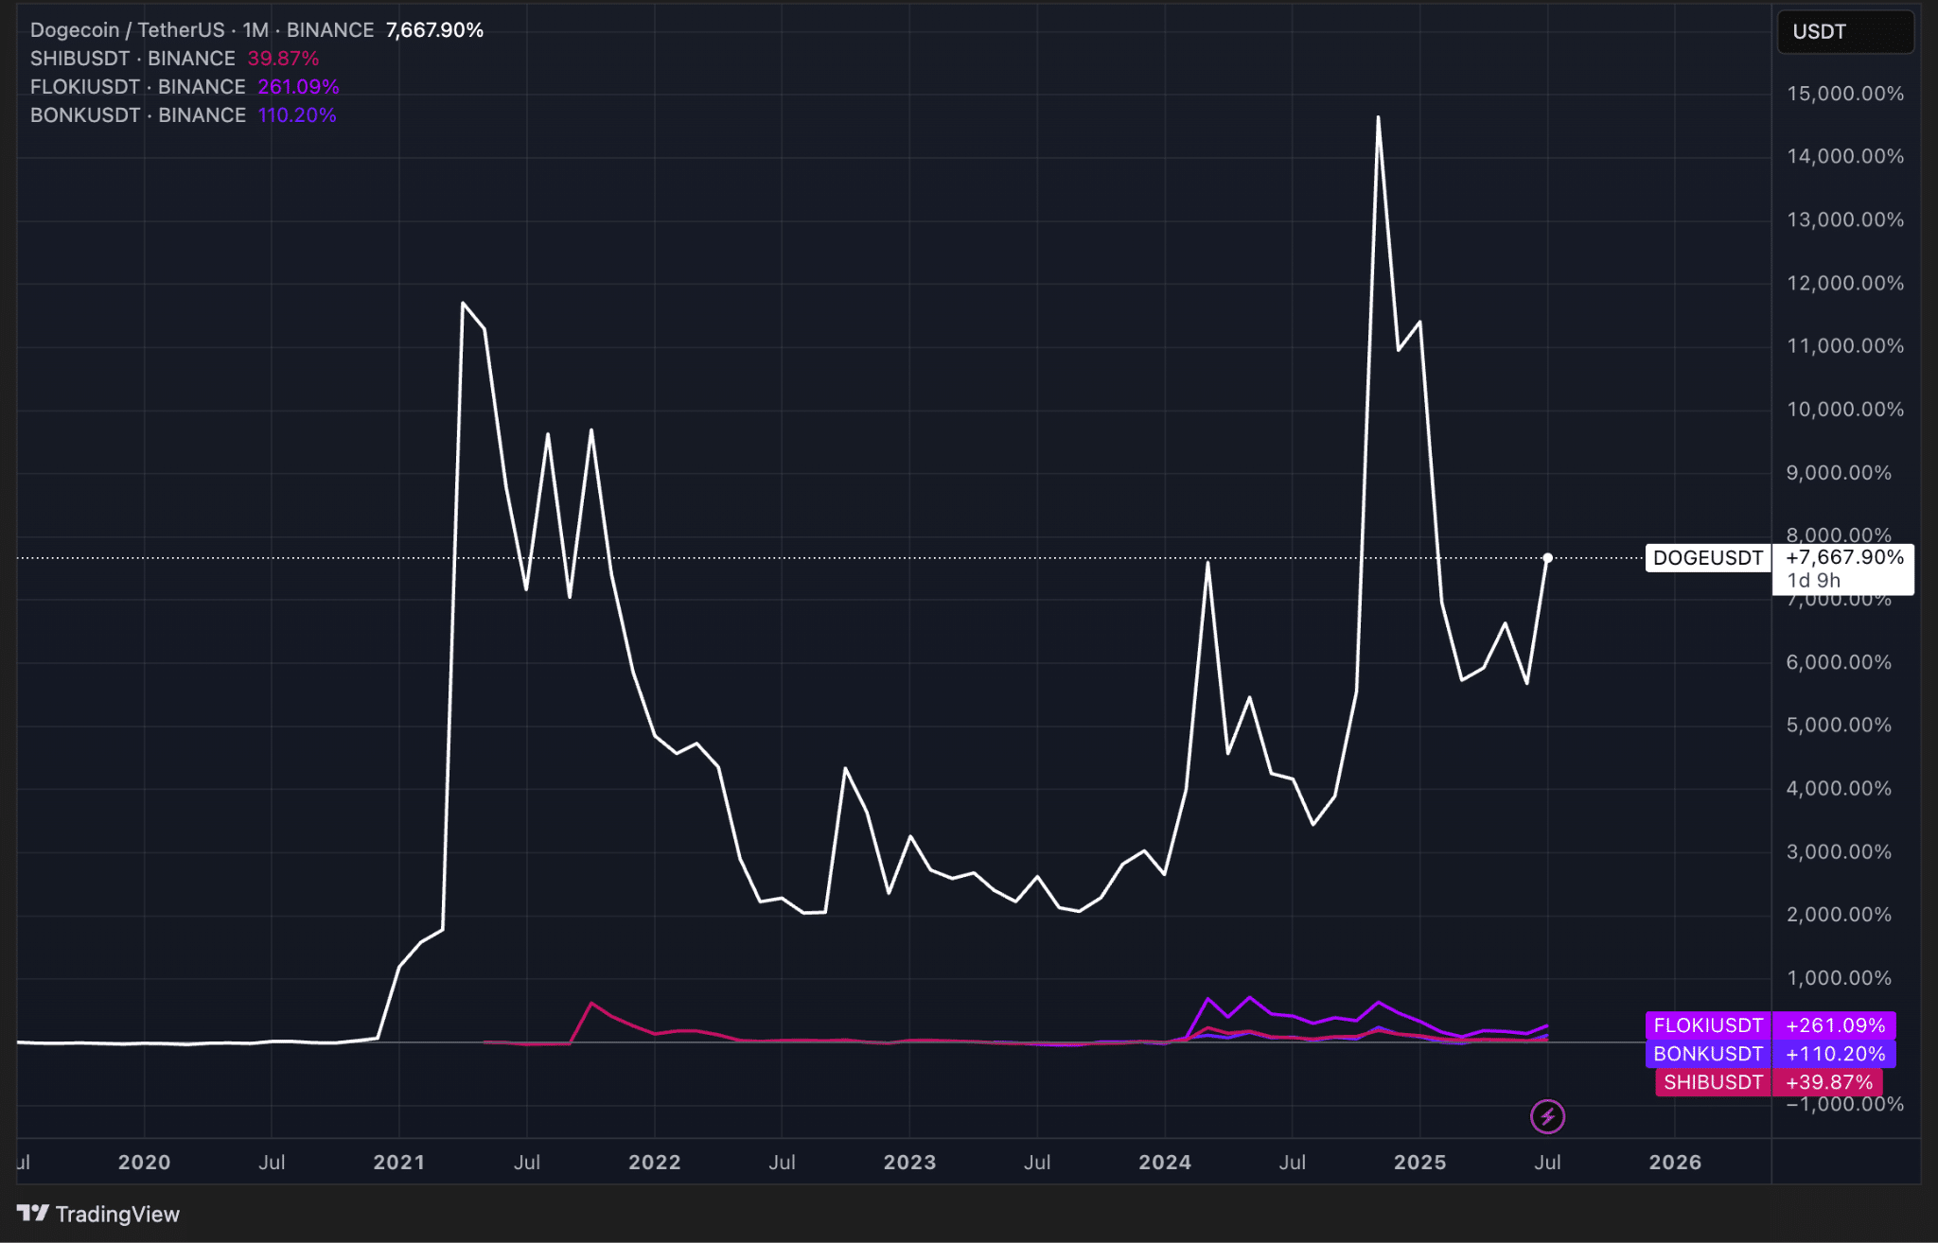Screen dimensions: 1938x1243
Task: Click the Jul label between 2025 and 2026
Action: coord(1547,1163)
